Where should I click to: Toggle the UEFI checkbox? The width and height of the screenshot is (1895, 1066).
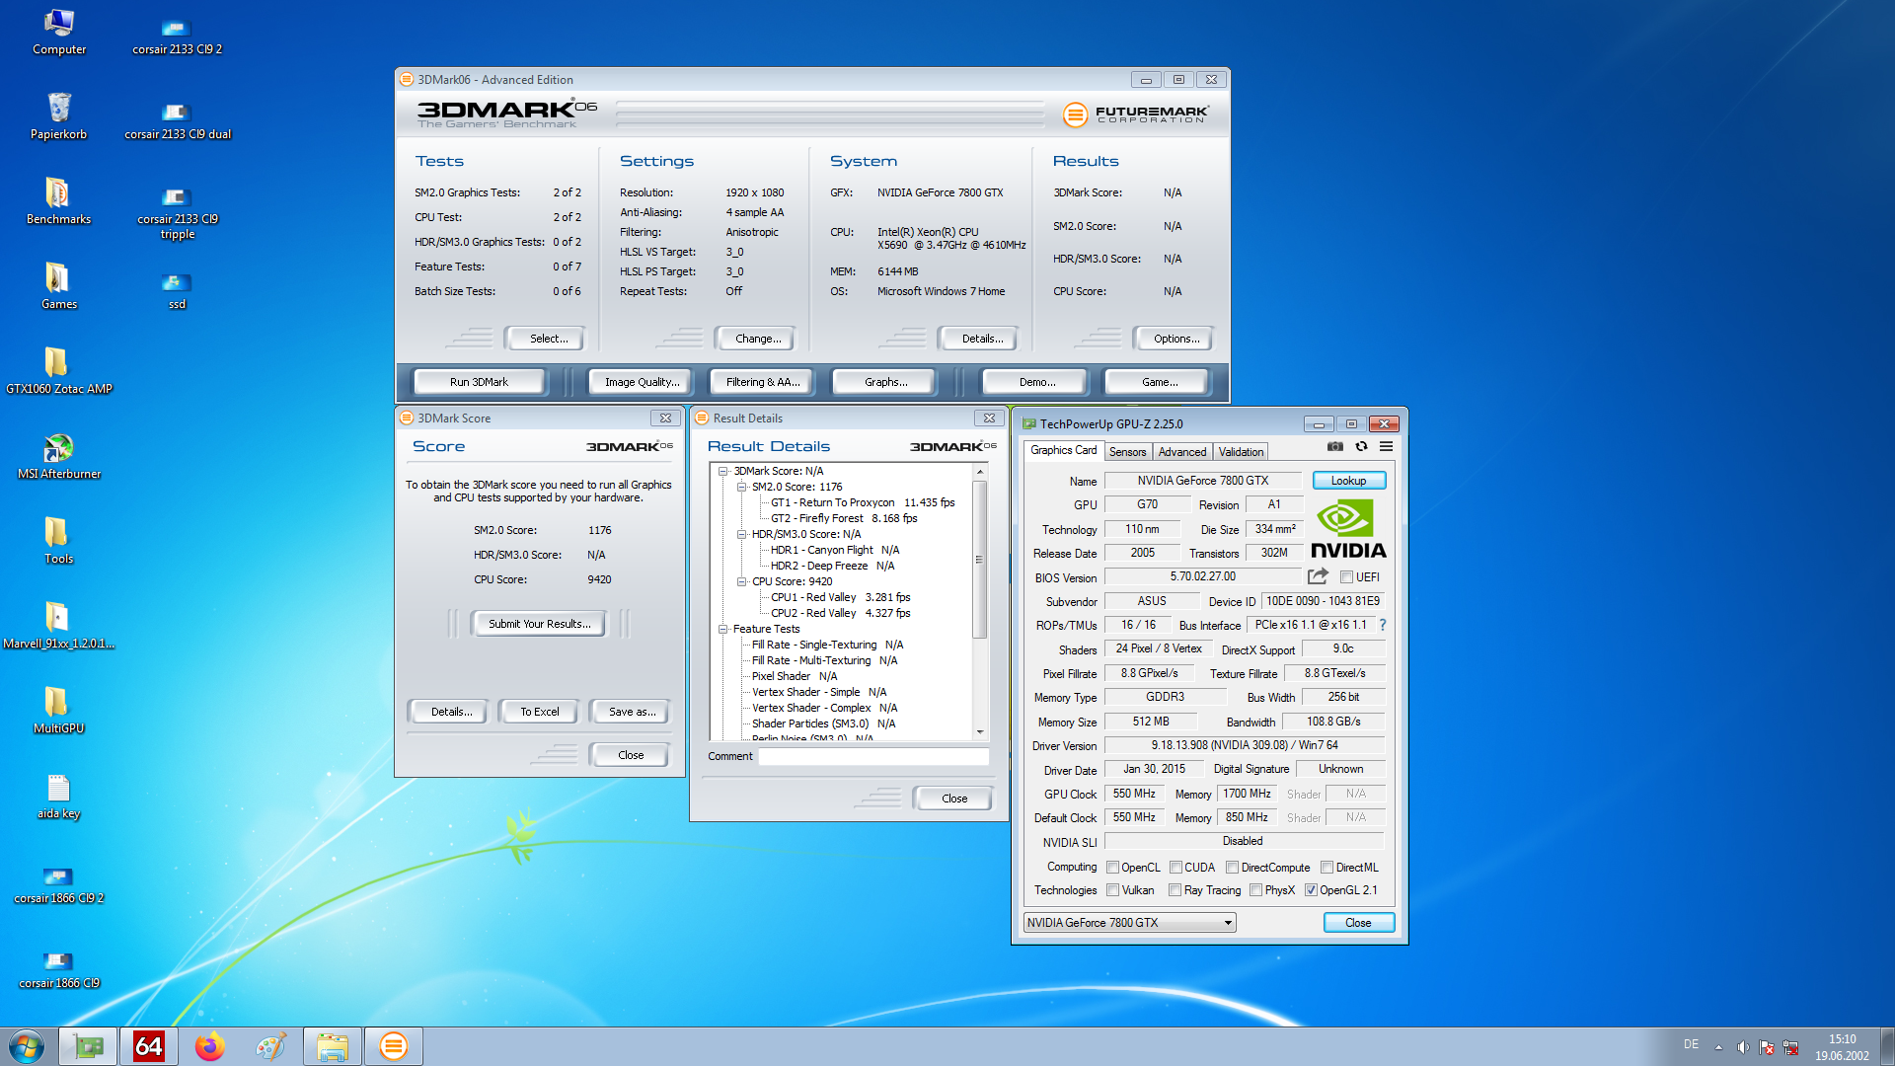[1346, 577]
